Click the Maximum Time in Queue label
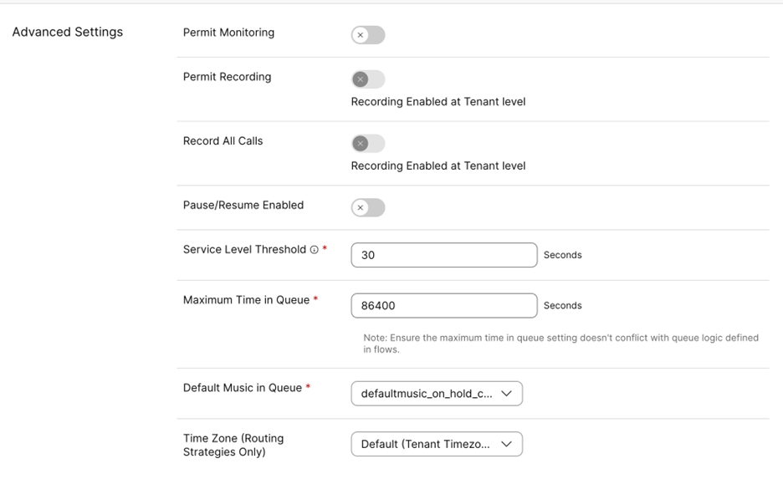 246,300
